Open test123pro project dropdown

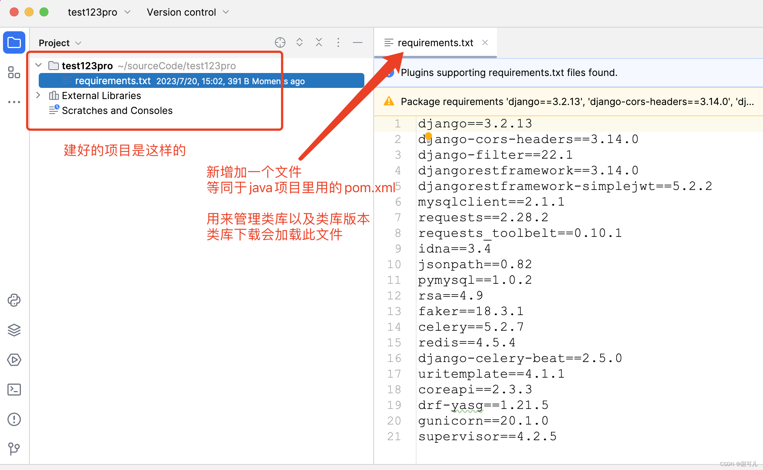pyautogui.click(x=99, y=12)
